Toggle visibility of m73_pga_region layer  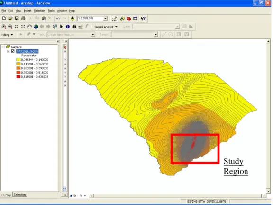(13, 51)
